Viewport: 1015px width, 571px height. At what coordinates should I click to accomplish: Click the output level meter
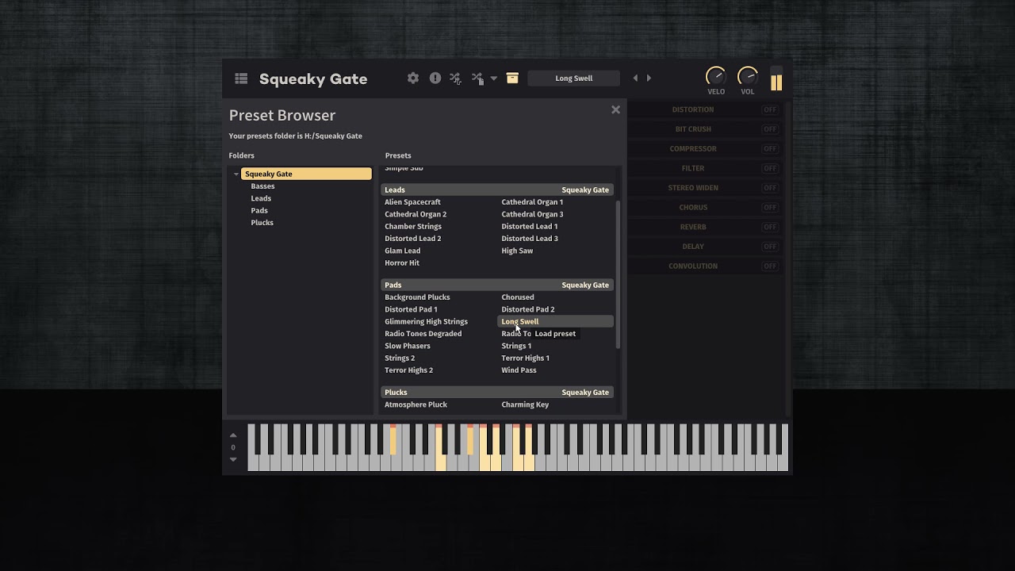pos(776,79)
